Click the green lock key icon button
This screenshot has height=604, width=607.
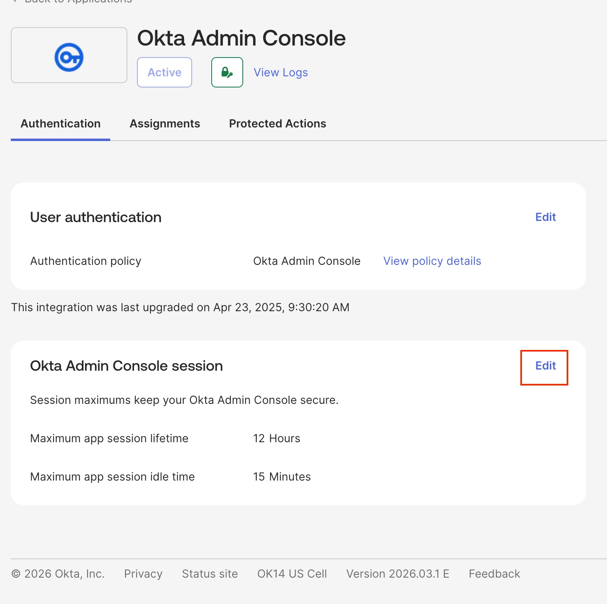(x=227, y=72)
